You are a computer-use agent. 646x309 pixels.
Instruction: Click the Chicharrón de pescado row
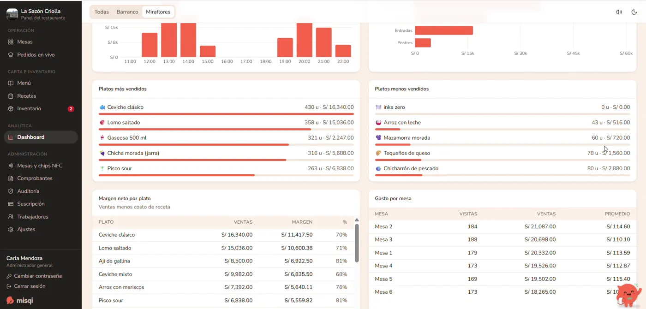[x=502, y=170]
